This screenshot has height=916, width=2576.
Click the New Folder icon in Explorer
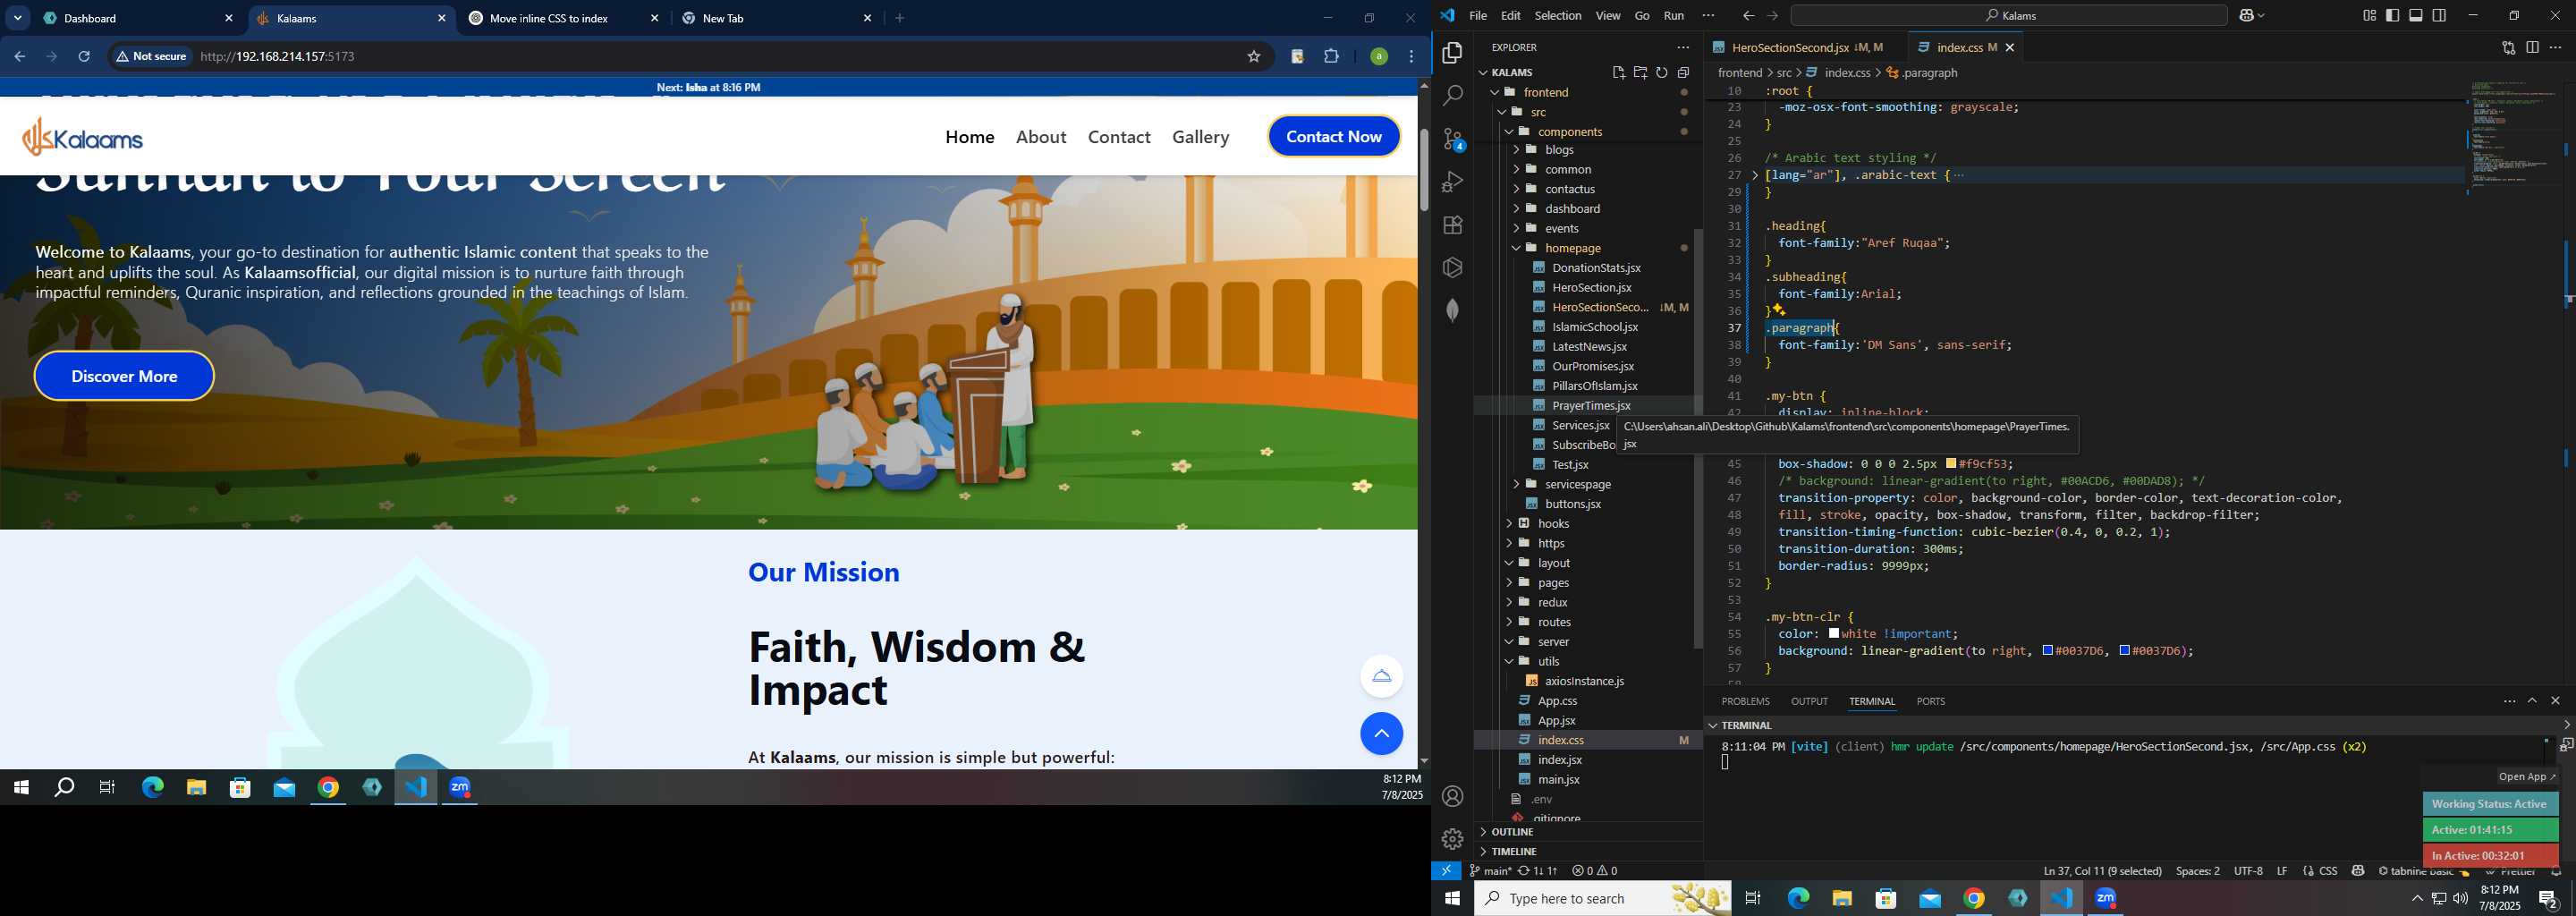point(1640,72)
